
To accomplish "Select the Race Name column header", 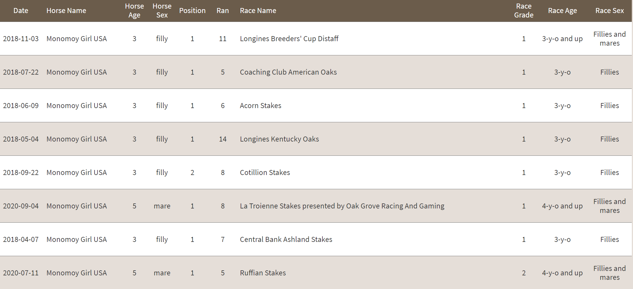I will coord(258,11).
